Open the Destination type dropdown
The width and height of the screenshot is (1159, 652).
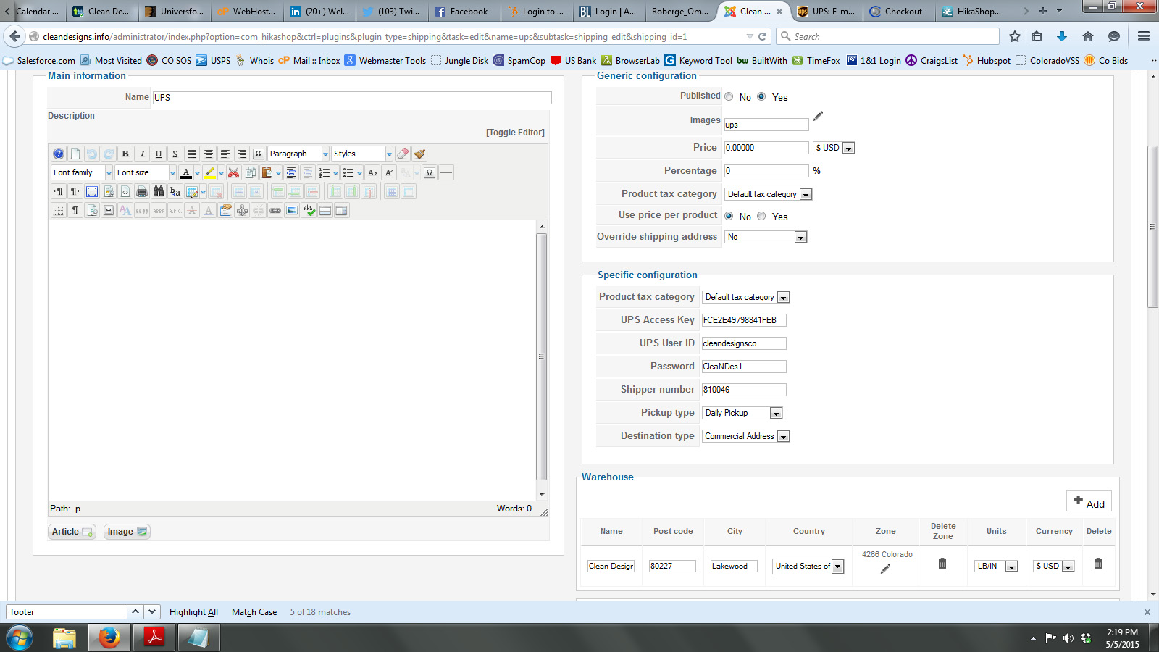[x=746, y=436]
